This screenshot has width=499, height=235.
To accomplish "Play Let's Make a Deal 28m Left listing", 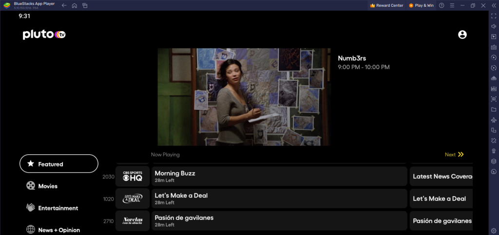I will click(279, 199).
